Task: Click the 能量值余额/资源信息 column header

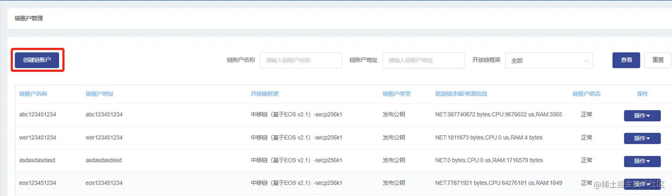Action: (461, 94)
